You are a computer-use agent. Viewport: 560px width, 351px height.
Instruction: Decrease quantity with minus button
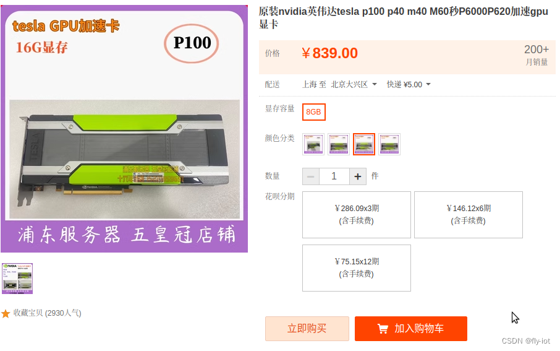311,176
